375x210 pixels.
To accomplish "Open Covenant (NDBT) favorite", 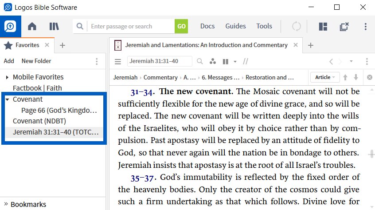I will [x=39, y=121].
